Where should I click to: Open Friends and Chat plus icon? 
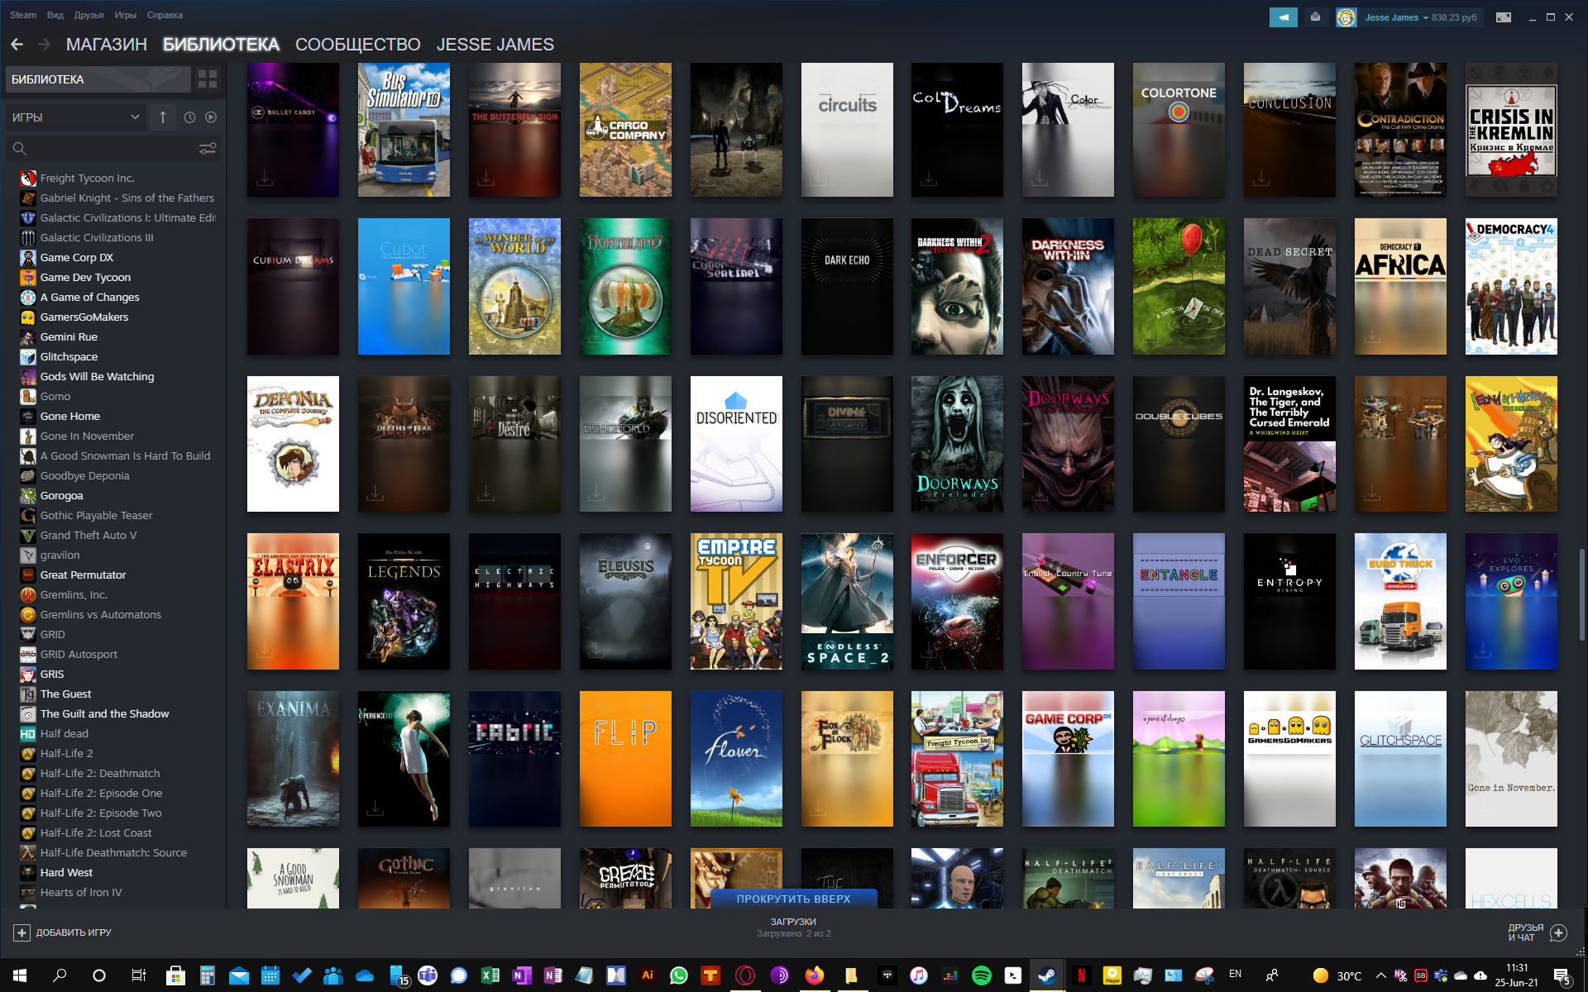click(x=1559, y=932)
